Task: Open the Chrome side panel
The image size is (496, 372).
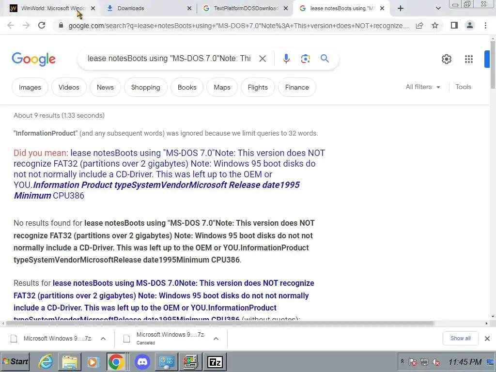Action: 454,25
